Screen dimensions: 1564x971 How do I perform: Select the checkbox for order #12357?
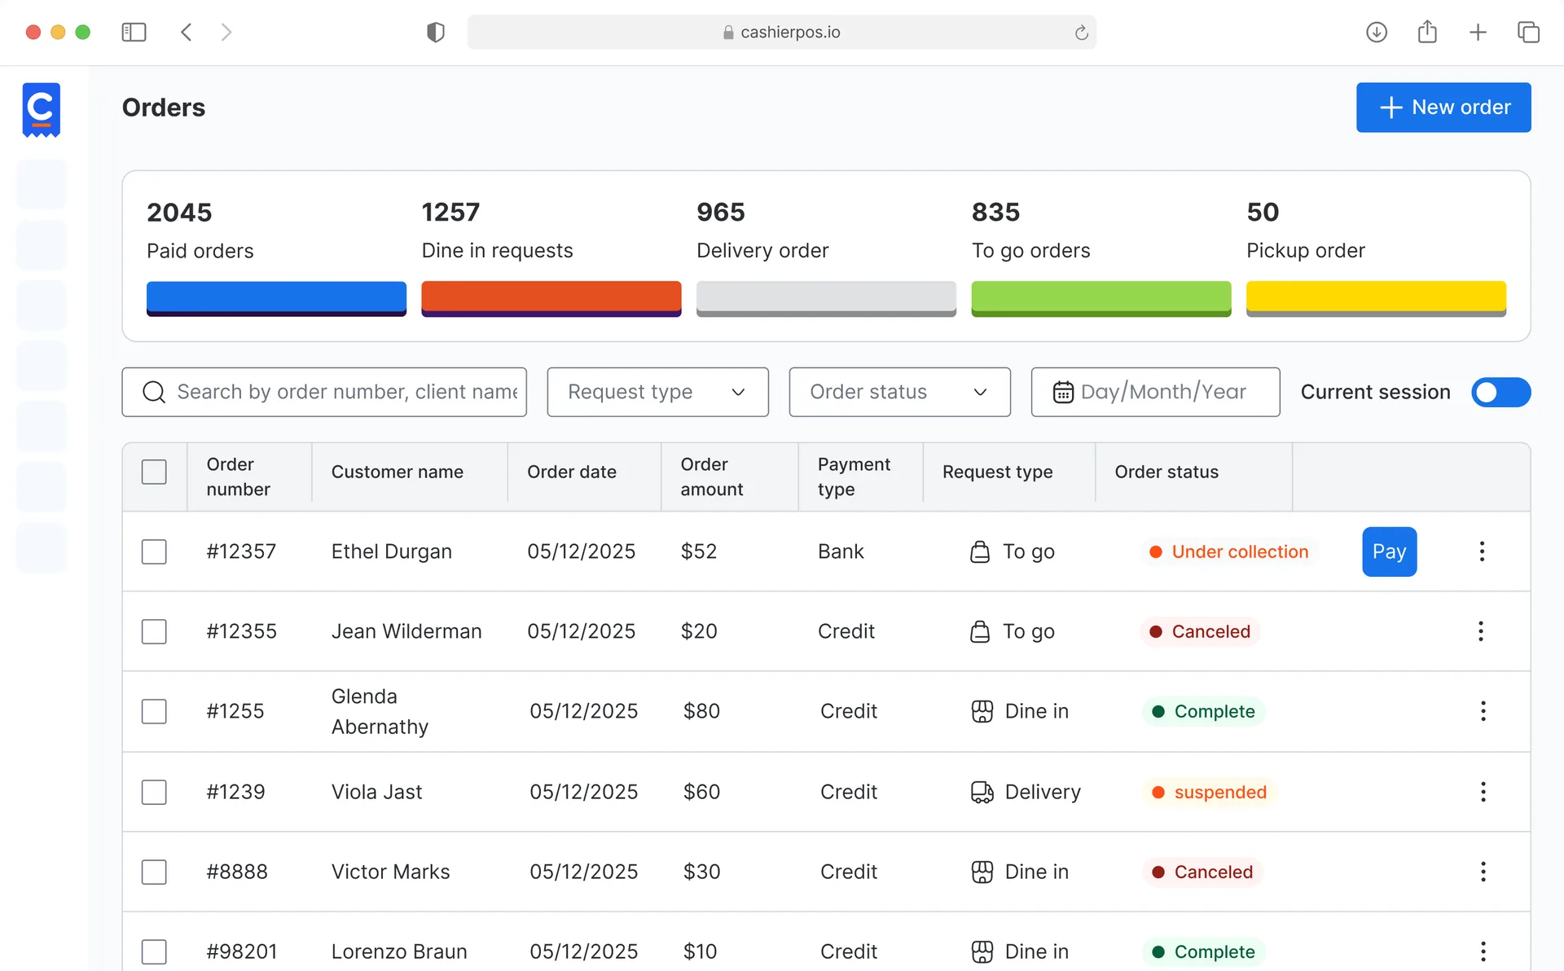(x=154, y=551)
